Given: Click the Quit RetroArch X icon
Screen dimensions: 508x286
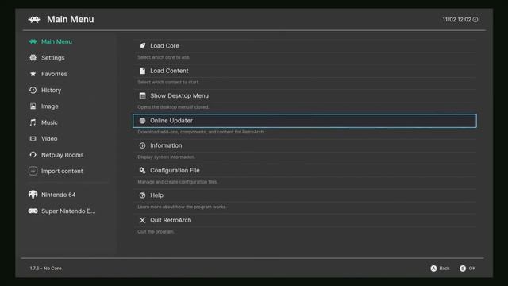Looking at the screenshot, I should click(142, 220).
